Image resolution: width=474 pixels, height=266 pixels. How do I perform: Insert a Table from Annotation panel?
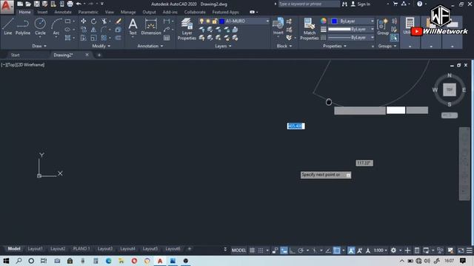point(167,38)
